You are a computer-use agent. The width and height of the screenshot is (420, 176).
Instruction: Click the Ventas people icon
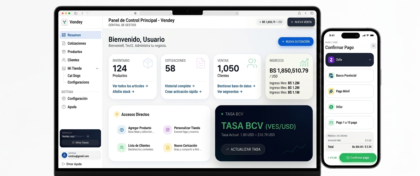252,63
